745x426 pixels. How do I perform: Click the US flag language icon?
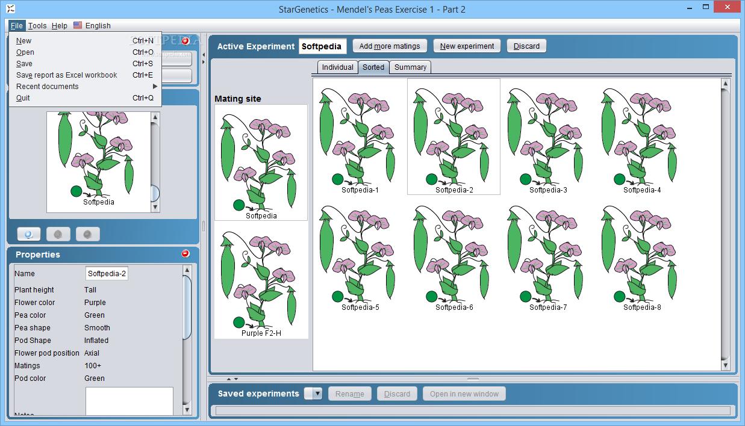point(78,25)
